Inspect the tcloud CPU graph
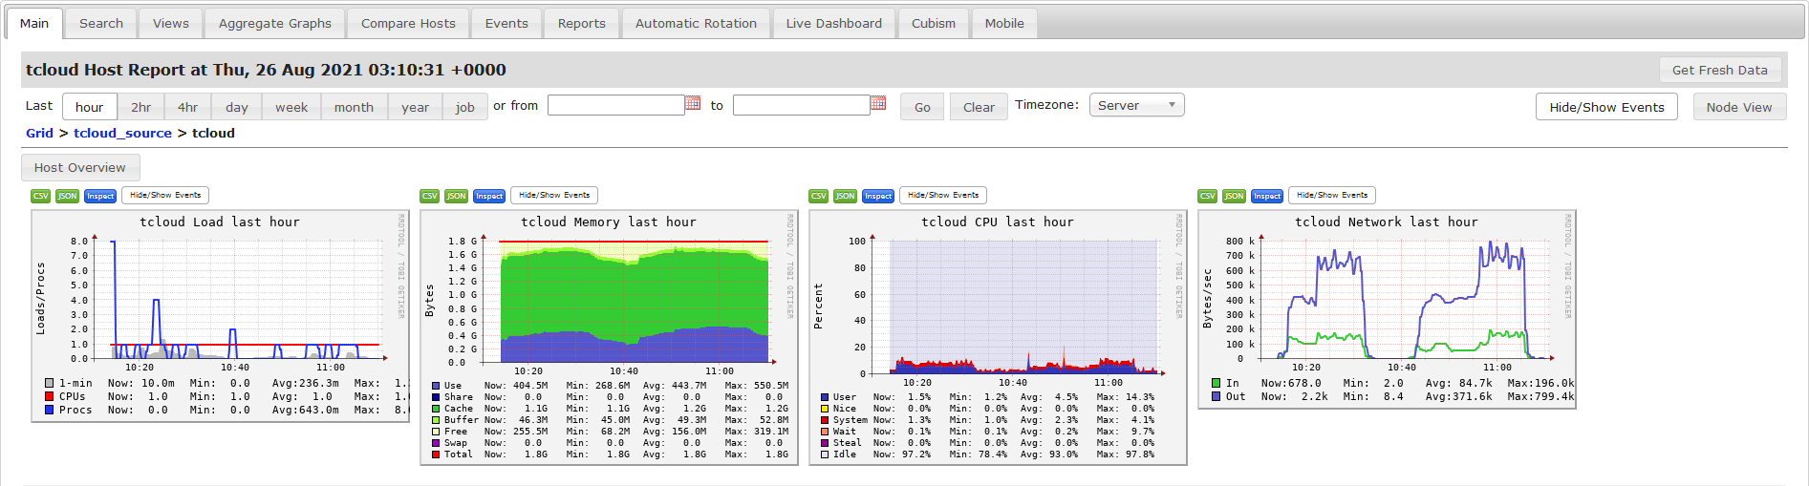The image size is (1809, 486). click(878, 196)
